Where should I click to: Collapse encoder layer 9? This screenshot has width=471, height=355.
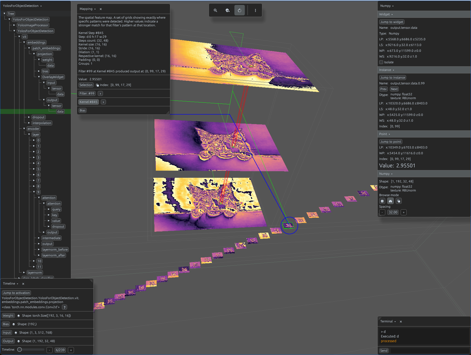click(34, 192)
